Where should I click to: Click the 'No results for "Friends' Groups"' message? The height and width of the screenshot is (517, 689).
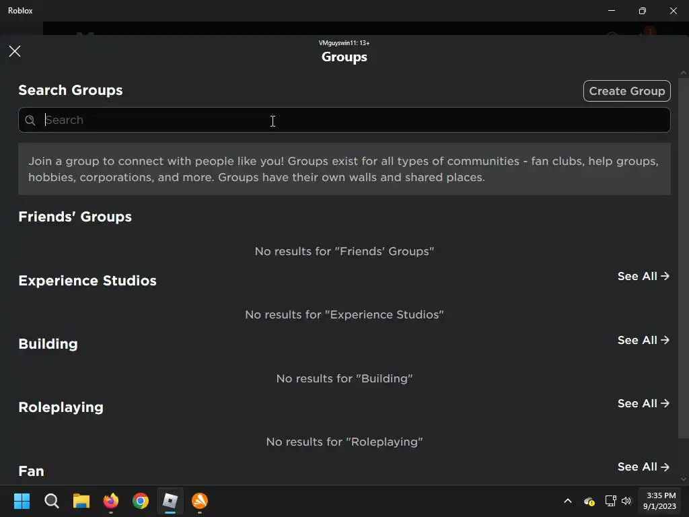[344, 251]
